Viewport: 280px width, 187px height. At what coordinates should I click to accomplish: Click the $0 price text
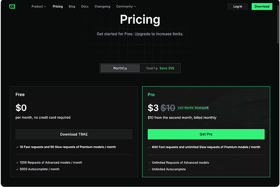click(x=21, y=108)
